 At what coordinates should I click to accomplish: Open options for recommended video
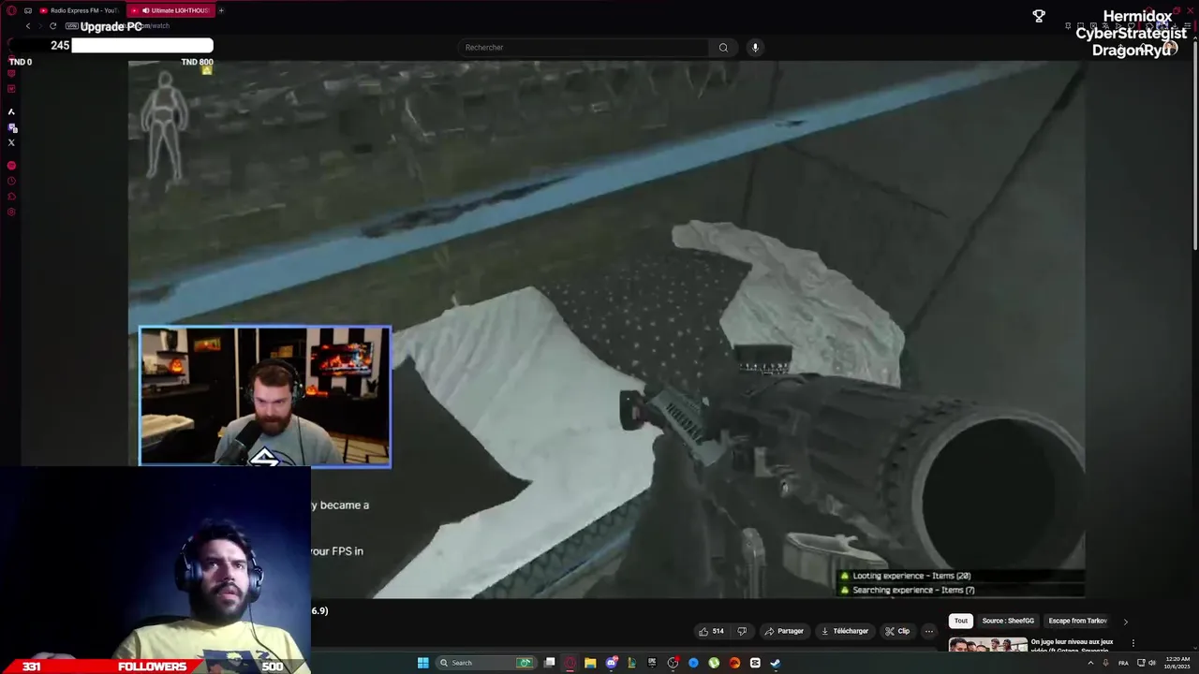coord(1132,643)
